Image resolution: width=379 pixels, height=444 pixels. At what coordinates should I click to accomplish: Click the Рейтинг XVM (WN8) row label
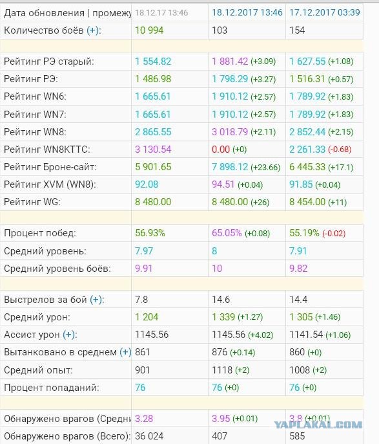tap(50, 184)
